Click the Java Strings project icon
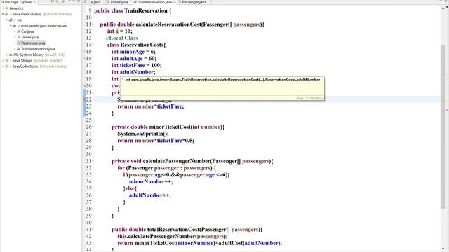The width and height of the screenshot is (449, 252). (x=6, y=61)
